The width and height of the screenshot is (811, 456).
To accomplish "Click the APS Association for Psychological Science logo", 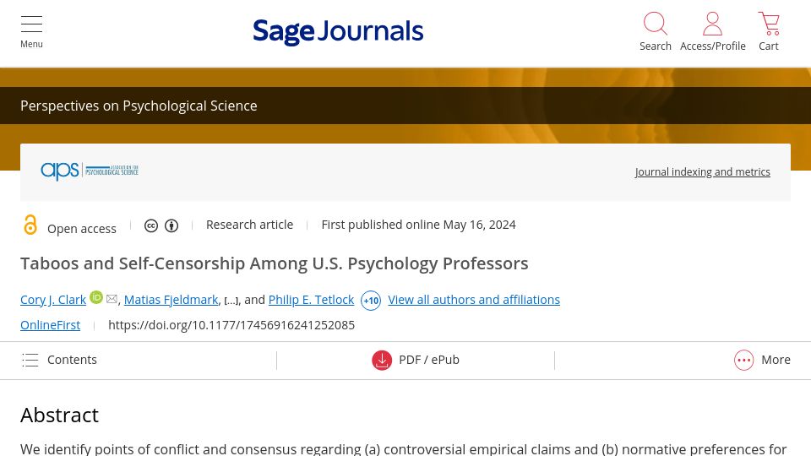I will [90, 170].
